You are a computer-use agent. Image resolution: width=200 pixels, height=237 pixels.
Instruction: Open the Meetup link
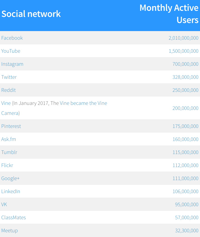pos(9,231)
